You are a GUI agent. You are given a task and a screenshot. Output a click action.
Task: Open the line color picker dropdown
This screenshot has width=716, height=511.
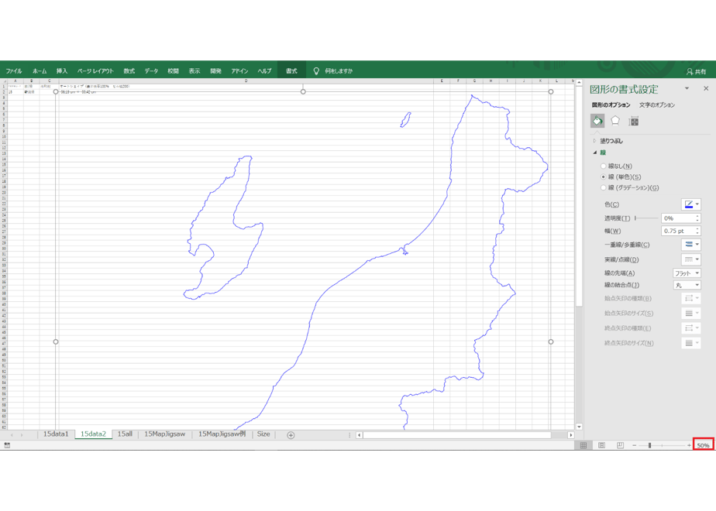691,204
